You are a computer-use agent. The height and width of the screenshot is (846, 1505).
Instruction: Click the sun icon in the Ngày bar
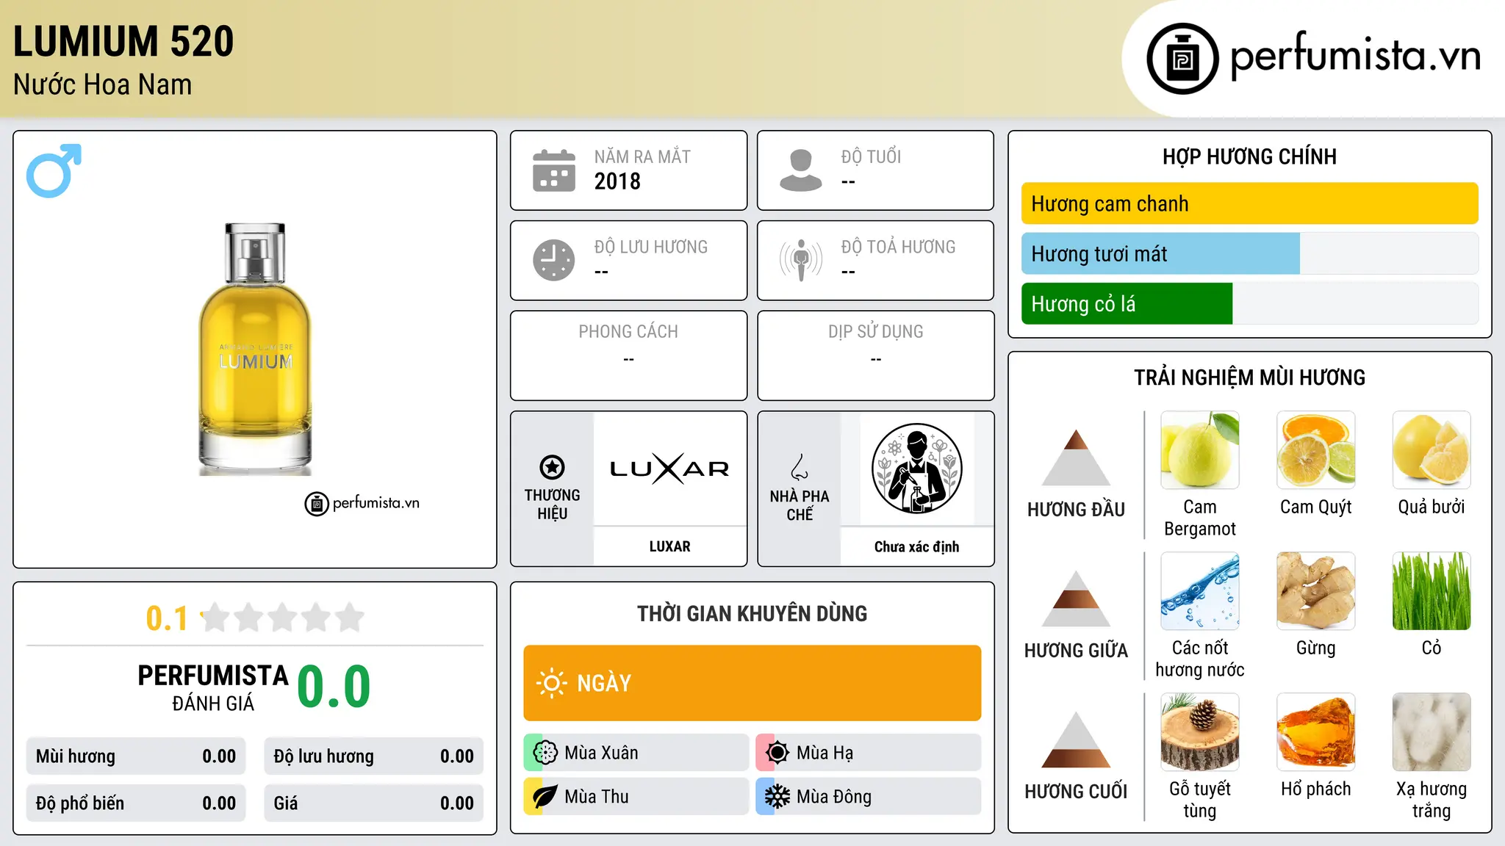click(551, 683)
